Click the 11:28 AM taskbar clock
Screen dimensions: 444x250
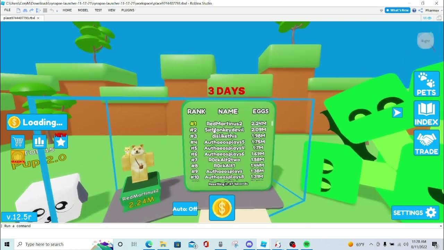[x=419, y=244]
